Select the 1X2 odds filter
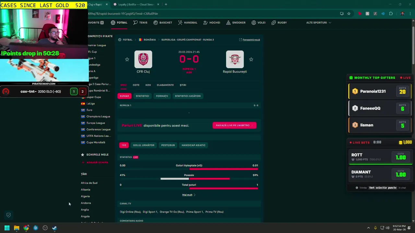The height and width of the screenshot is (233, 415). click(124, 145)
